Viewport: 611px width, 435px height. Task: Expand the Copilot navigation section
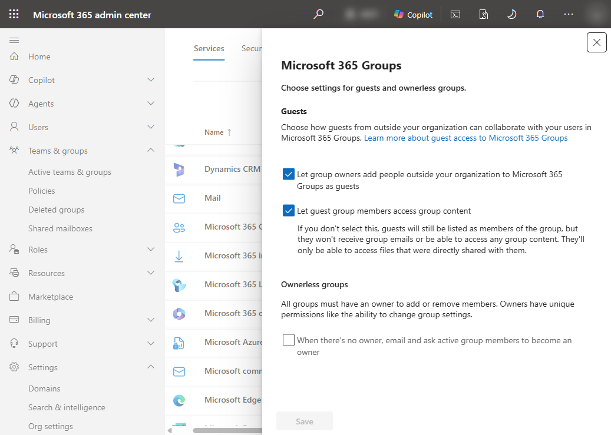coord(151,80)
